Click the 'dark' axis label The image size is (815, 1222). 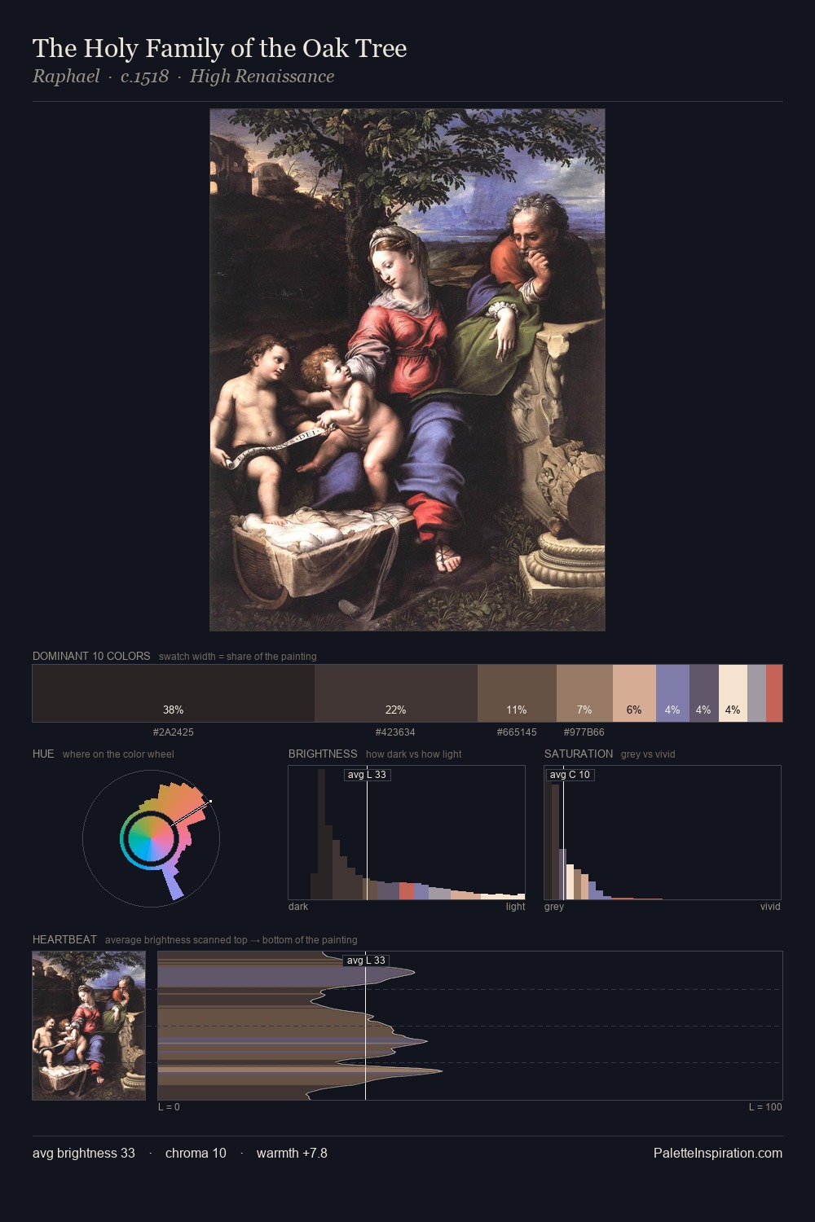point(298,907)
